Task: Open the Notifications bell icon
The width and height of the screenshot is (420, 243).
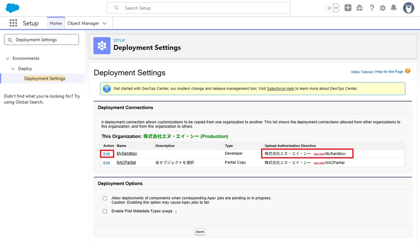Action: tap(394, 8)
